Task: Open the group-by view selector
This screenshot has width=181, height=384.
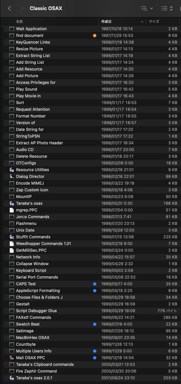Action: click(167, 8)
